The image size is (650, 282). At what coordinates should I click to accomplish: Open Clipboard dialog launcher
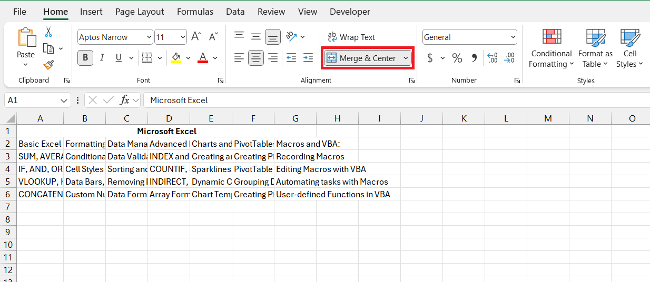coord(67,80)
